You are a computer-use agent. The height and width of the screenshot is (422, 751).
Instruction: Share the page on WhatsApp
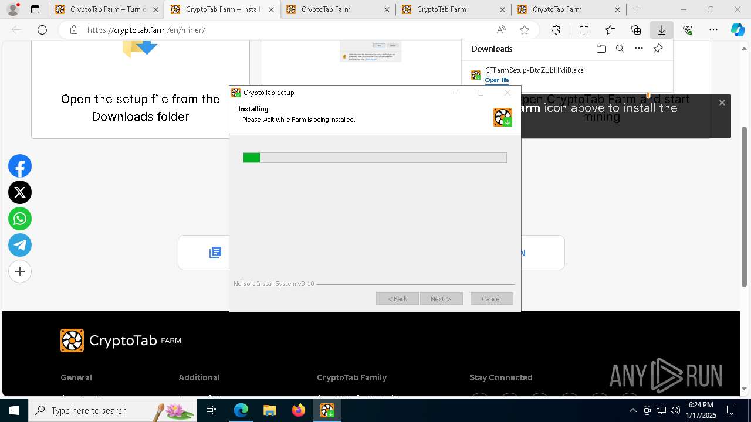point(20,219)
